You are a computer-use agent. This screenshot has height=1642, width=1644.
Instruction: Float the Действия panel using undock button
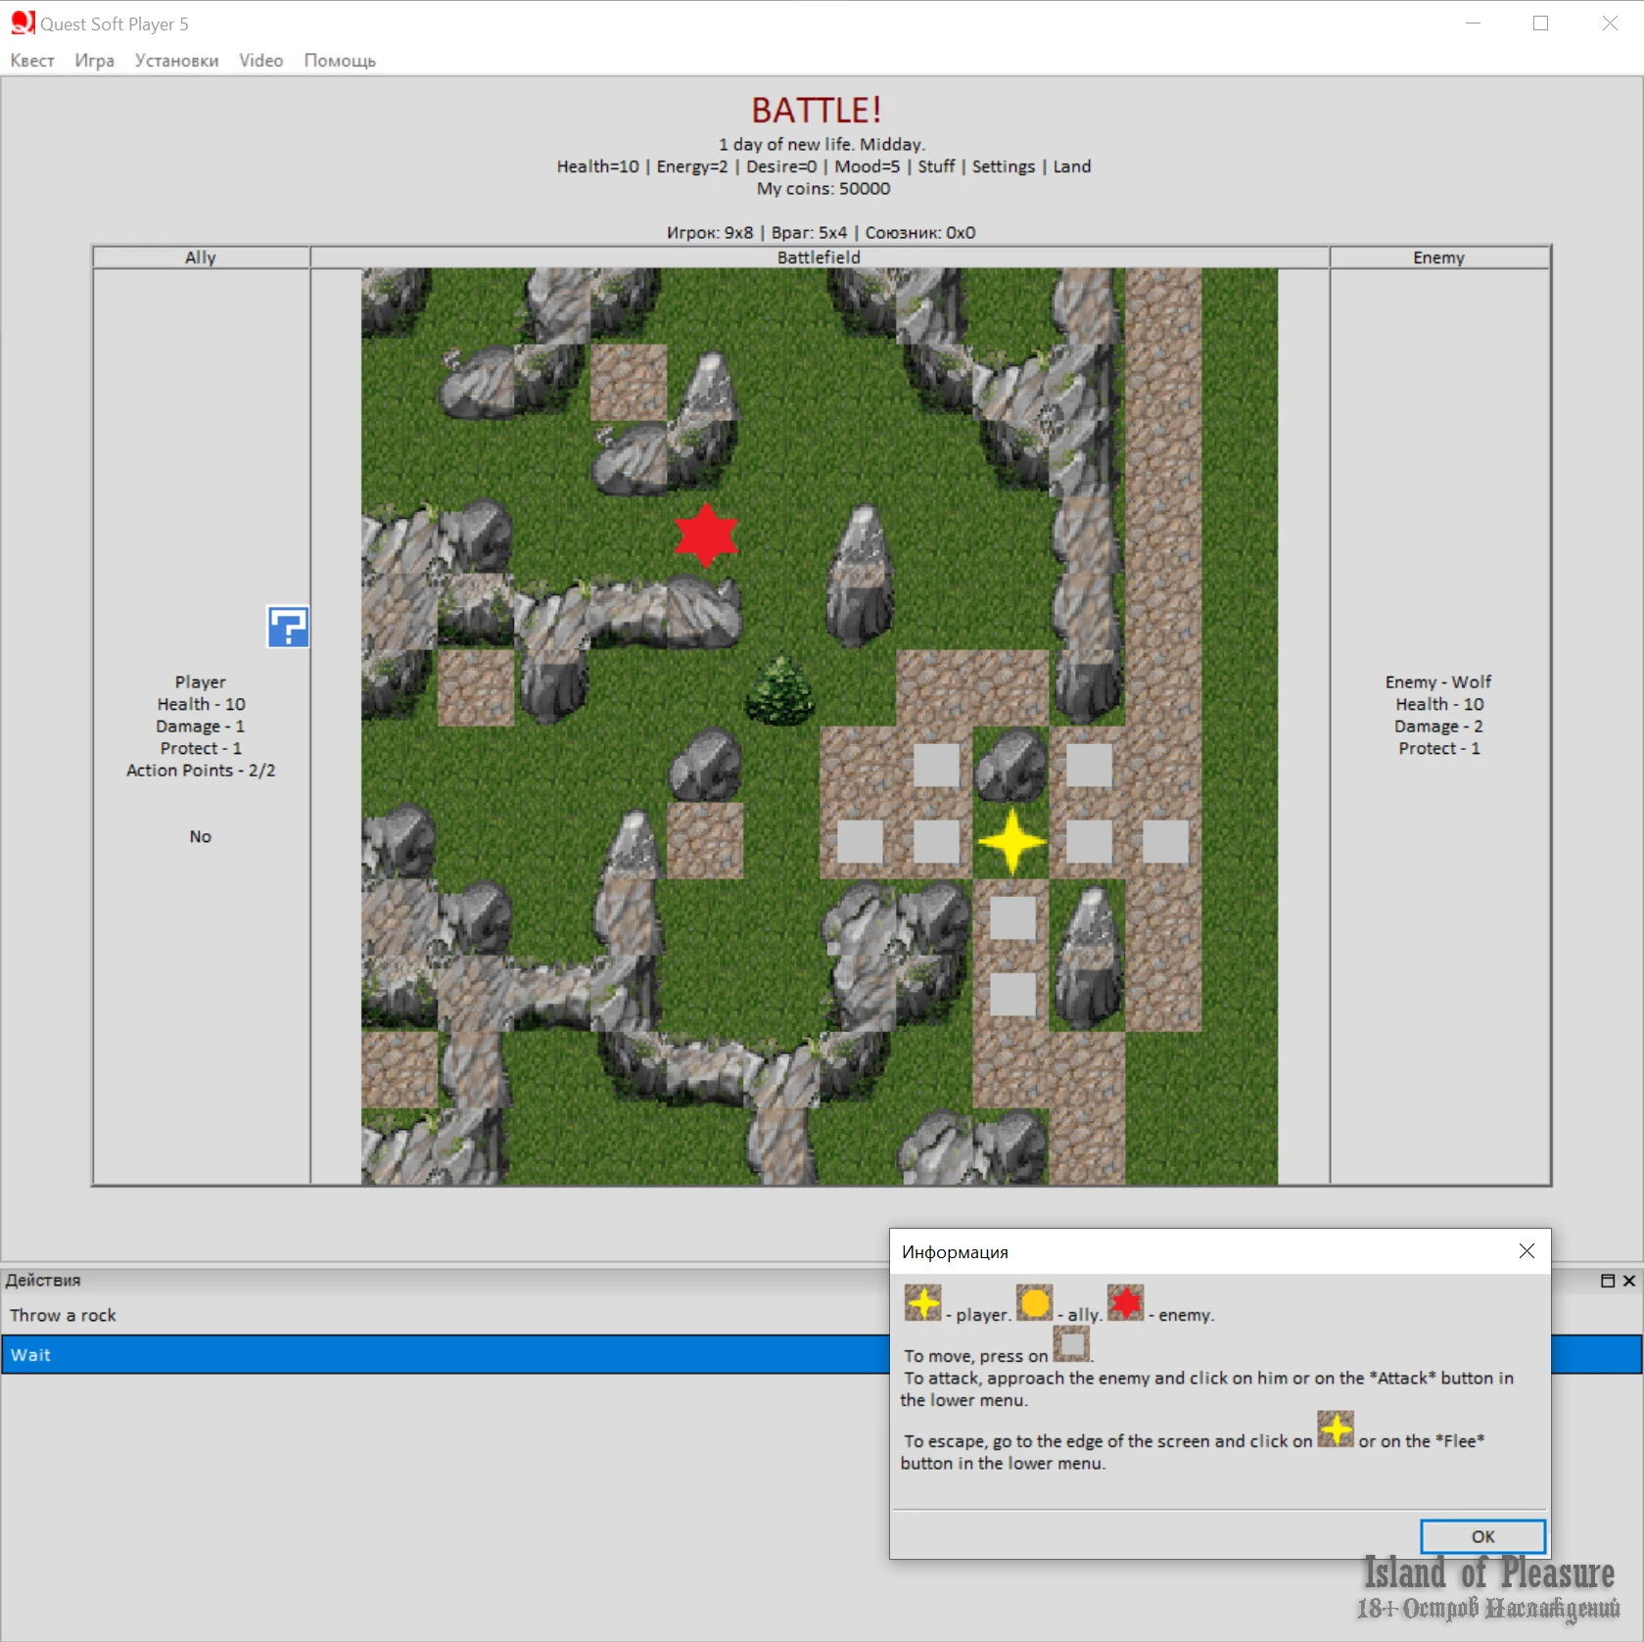tap(1607, 1281)
